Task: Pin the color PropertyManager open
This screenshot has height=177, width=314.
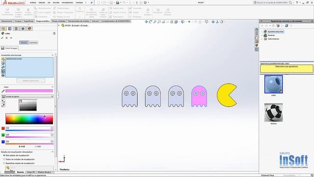Action: [x=11, y=38]
